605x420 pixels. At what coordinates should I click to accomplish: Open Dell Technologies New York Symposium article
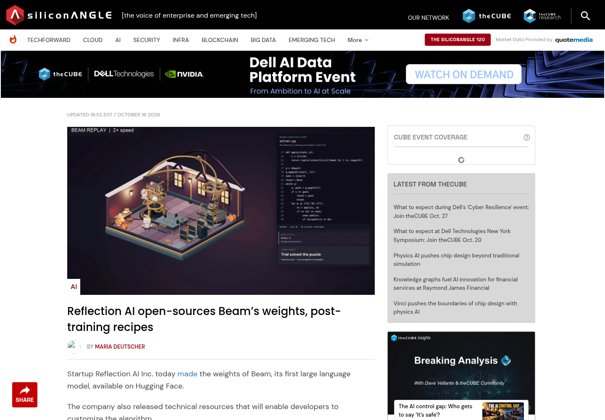(452, 236)
